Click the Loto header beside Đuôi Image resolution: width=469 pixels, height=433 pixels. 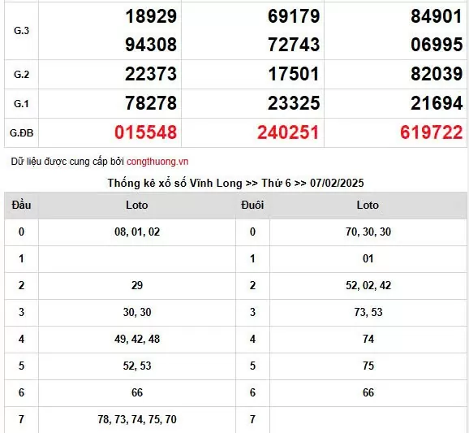click(368, 205)
